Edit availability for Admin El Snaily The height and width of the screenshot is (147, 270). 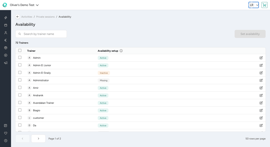tap(261, 73)
